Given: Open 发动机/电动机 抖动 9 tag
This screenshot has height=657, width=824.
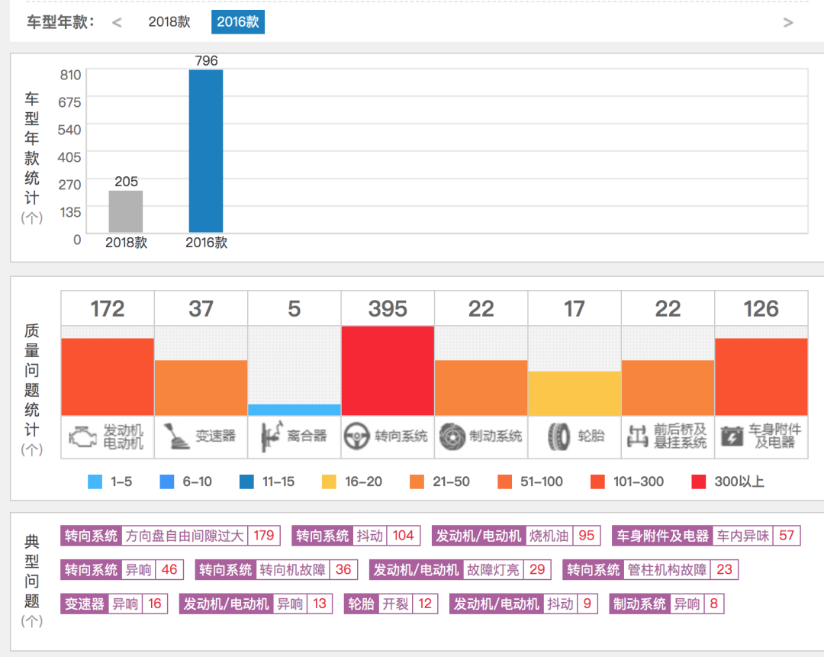Looking at the screenshot, I should click(523, 604).
